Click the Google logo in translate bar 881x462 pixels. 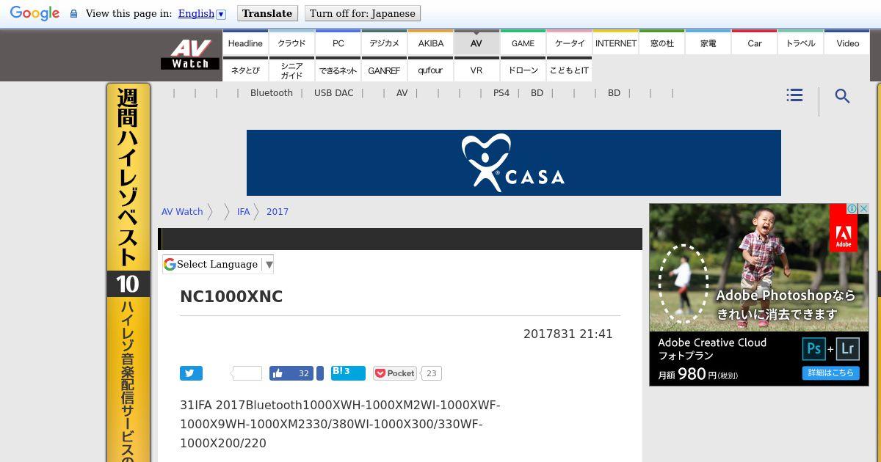coord(35,13)
